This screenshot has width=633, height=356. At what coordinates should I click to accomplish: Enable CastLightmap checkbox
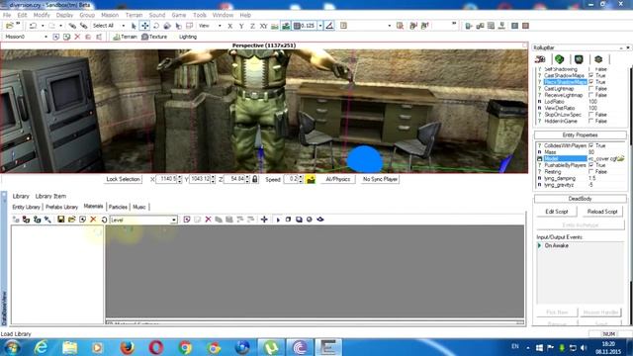pos(591,88)
